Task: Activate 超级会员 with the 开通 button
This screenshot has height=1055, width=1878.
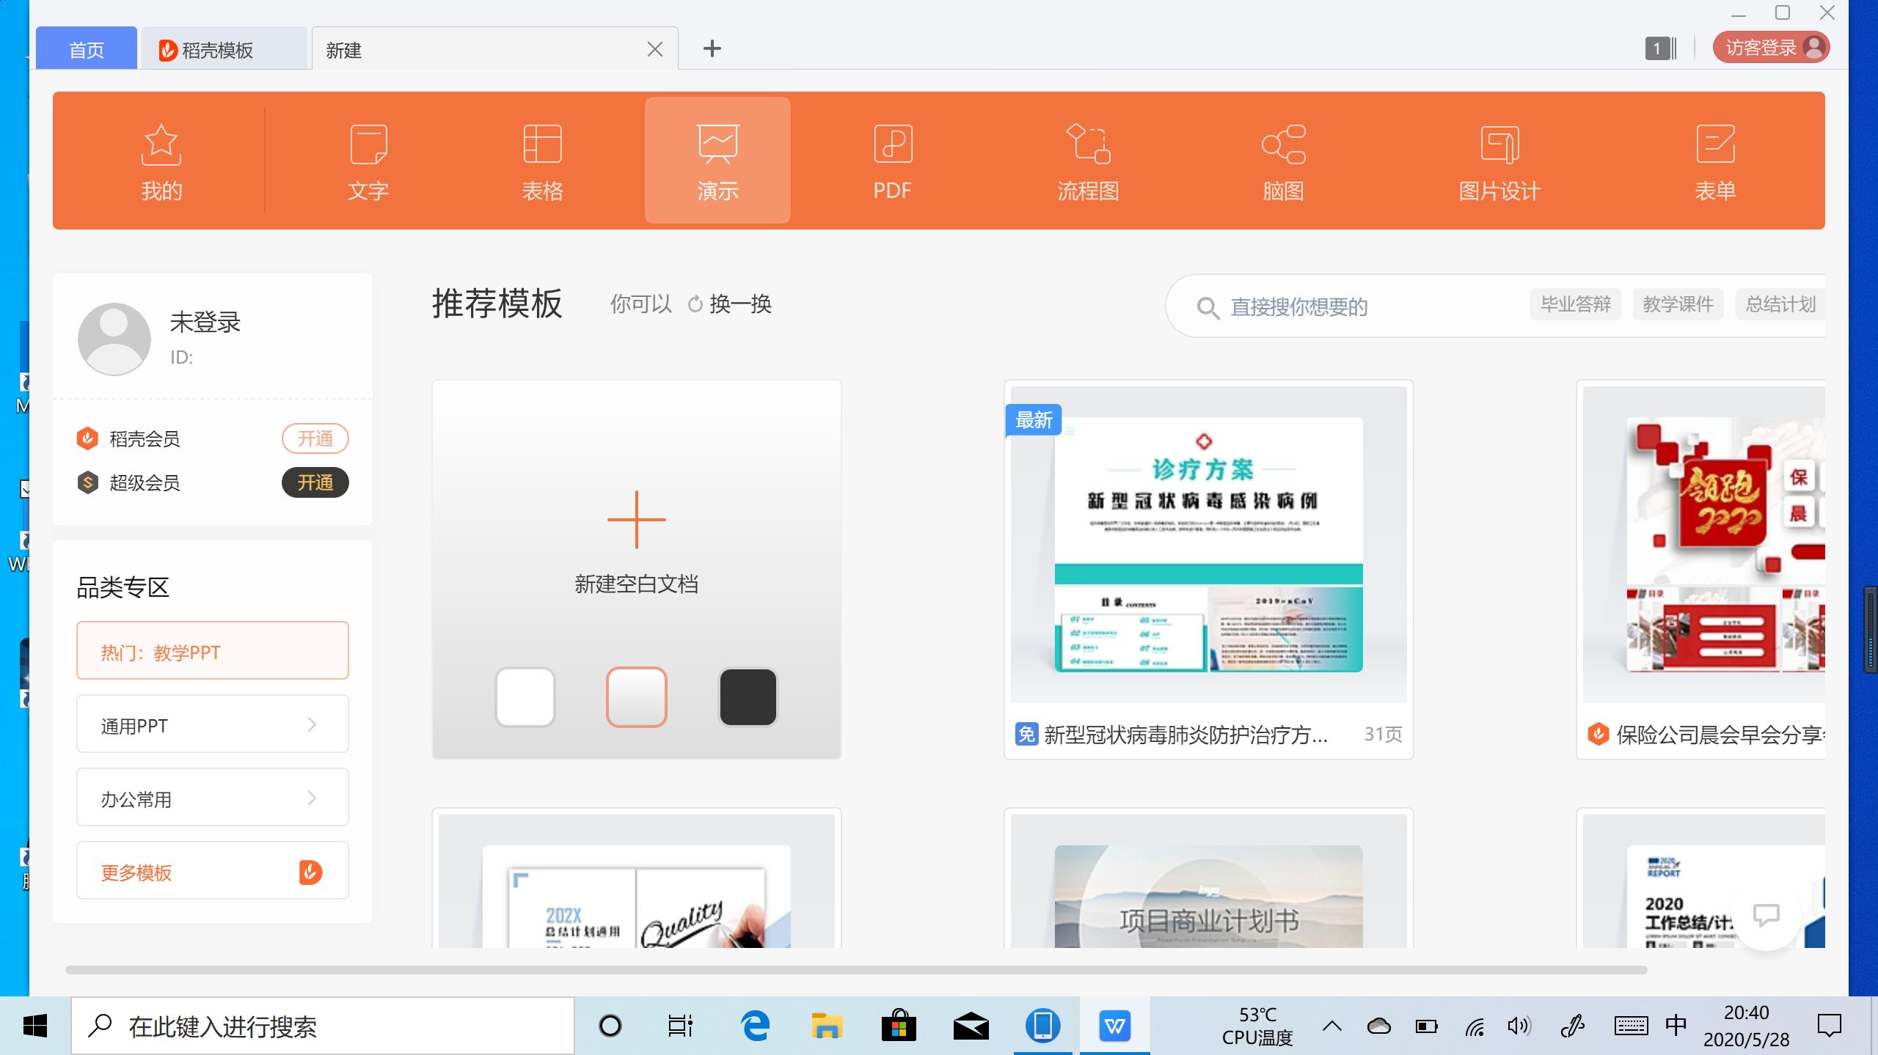Action: [x=314, y=482]
